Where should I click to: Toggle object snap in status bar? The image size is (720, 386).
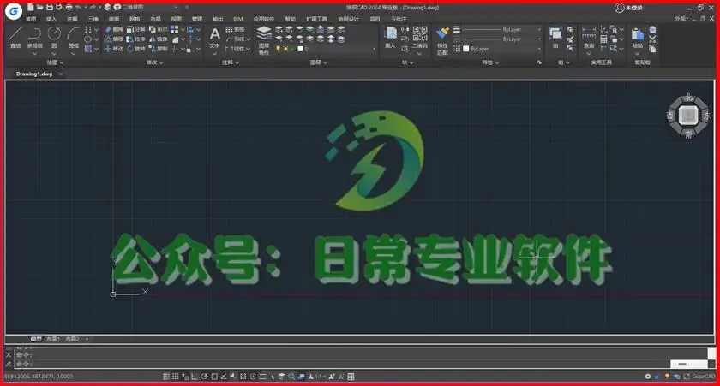(214, 377)
